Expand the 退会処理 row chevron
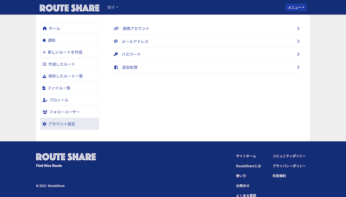The width and height of the screenshot is (346, 197). 298,67
